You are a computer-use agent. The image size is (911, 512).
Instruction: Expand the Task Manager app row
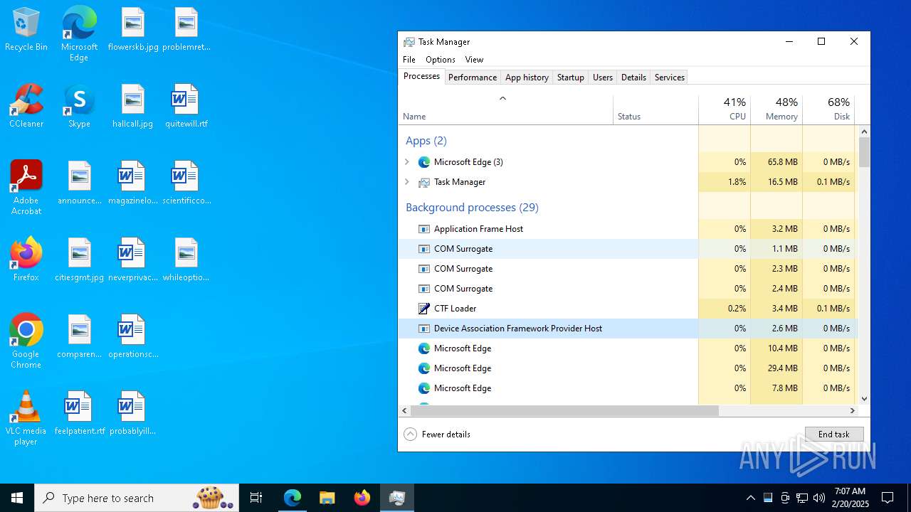pos(407,182)
